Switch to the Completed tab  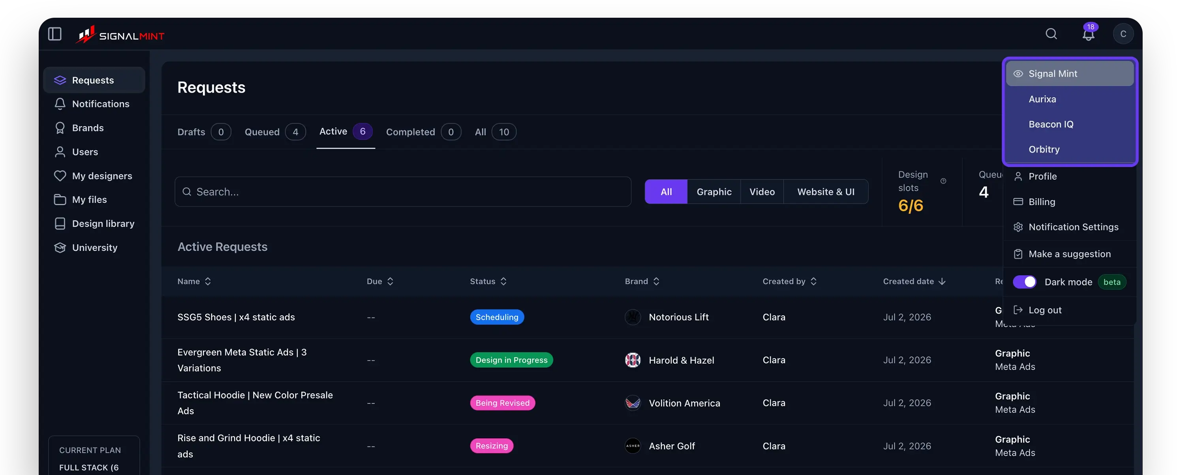(x=423, y=132)
